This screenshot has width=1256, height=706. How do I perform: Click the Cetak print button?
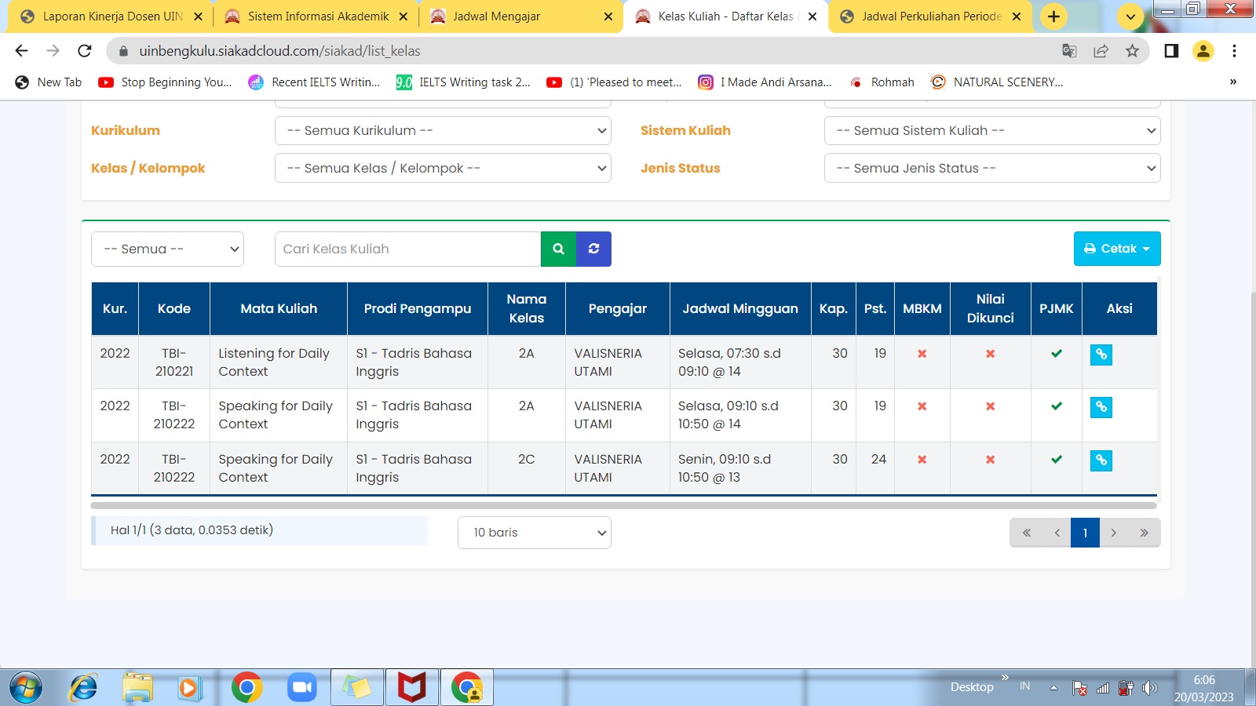coord(1116,249)
